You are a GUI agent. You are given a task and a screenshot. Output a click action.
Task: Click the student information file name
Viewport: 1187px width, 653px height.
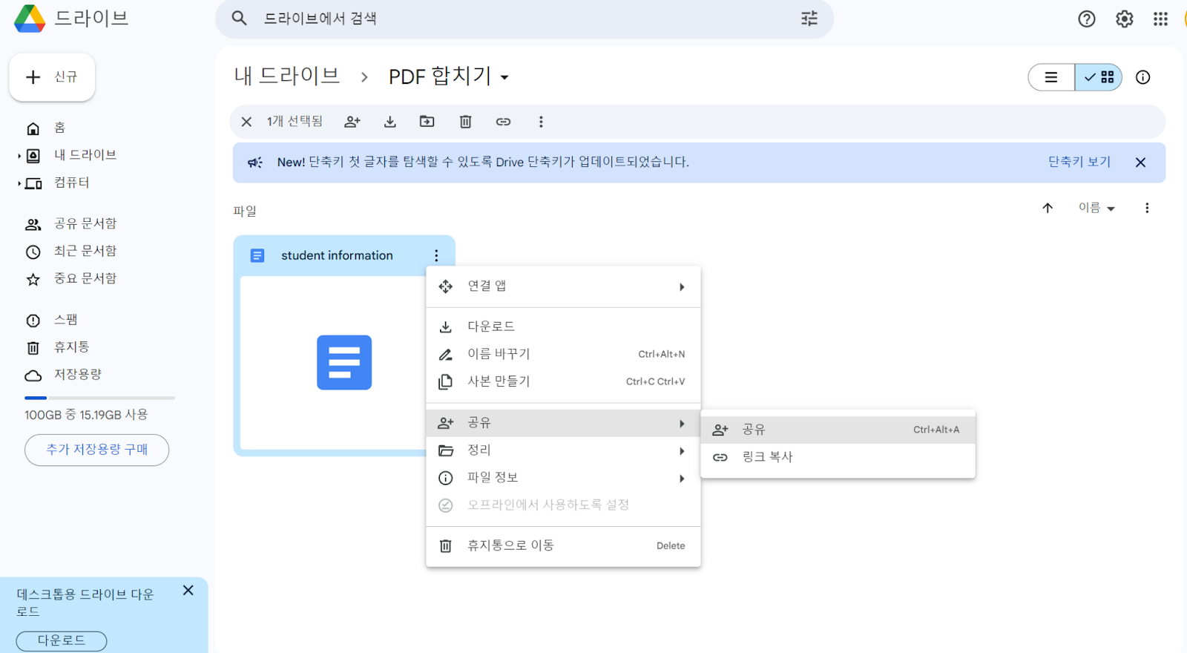(x=337, y=255)
